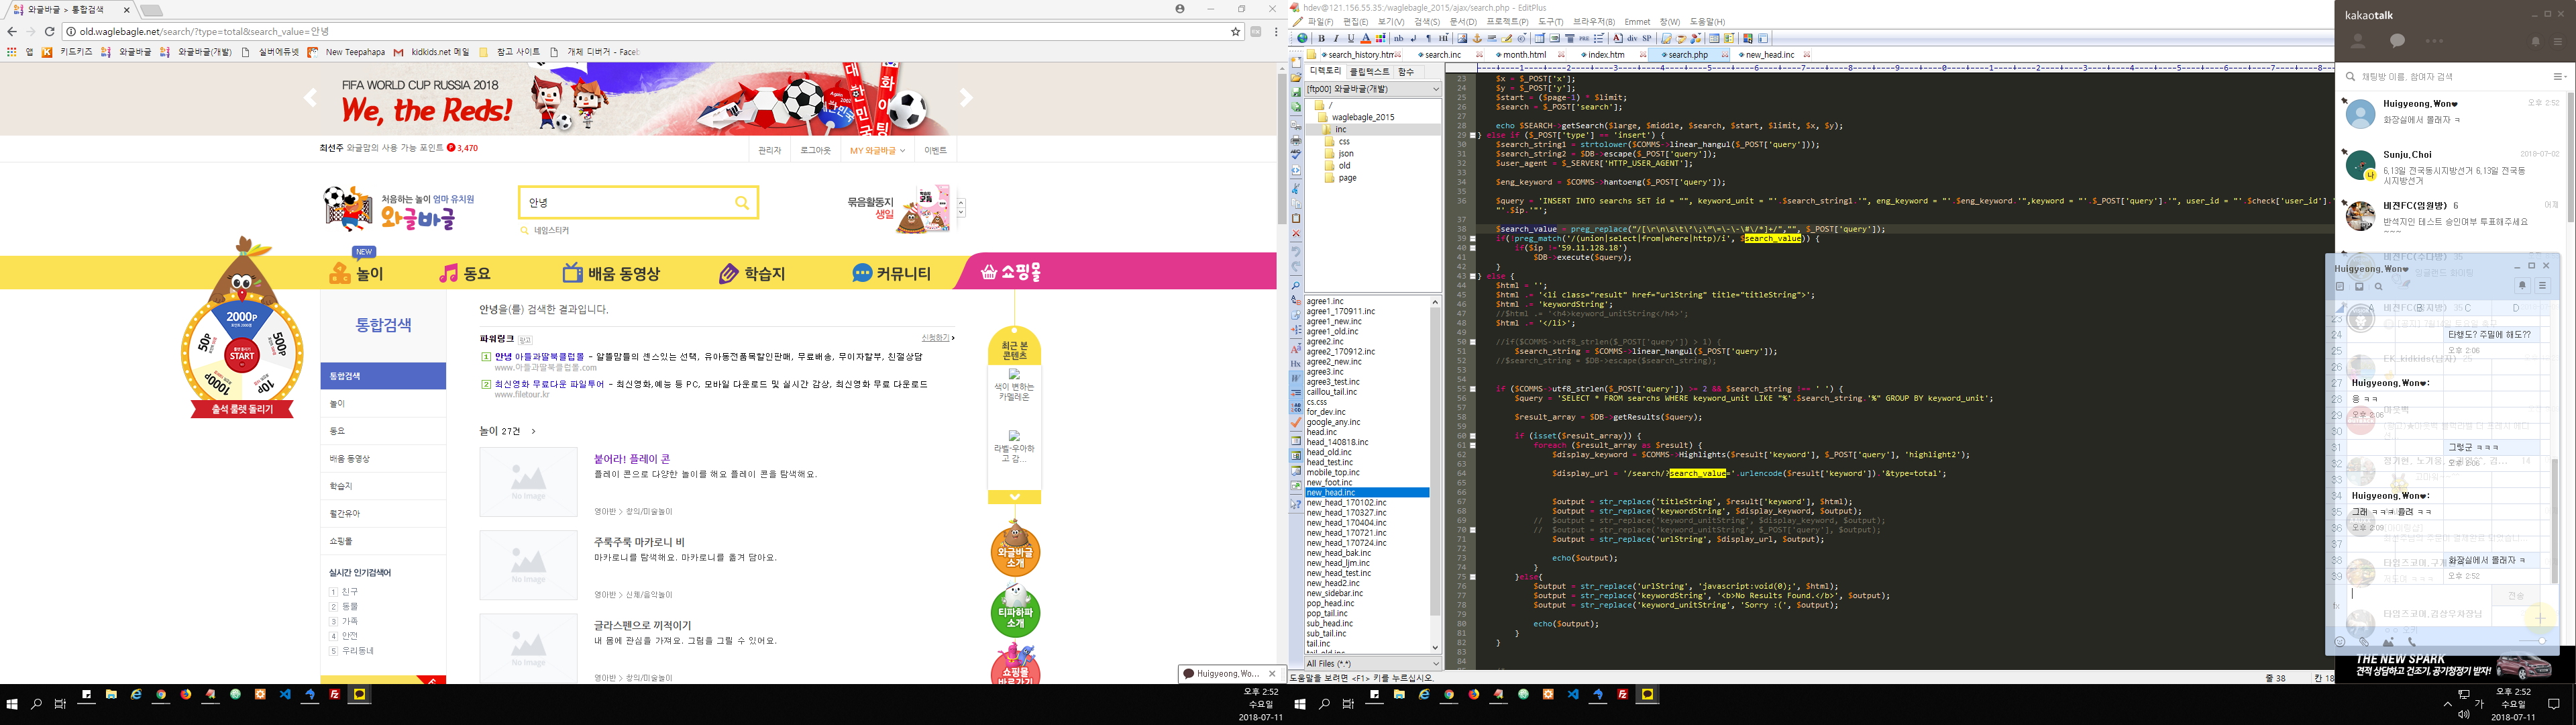The image size is (2576, 725).
Task: Close the search.php tab with its X
Action: [x=1725, y=55]
